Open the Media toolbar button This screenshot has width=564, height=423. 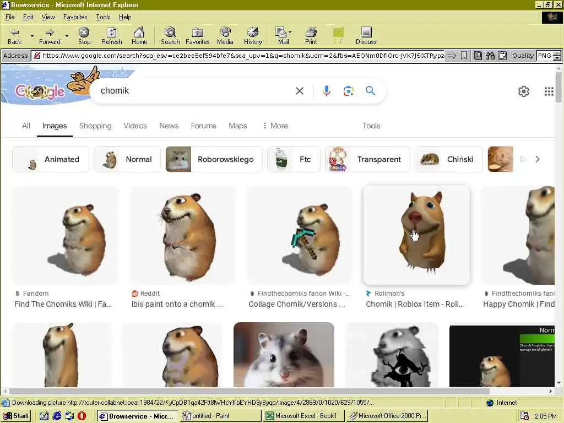pos(225,36)
